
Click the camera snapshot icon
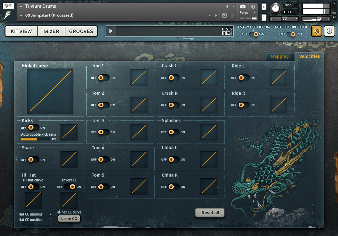(x=243, y=7)
